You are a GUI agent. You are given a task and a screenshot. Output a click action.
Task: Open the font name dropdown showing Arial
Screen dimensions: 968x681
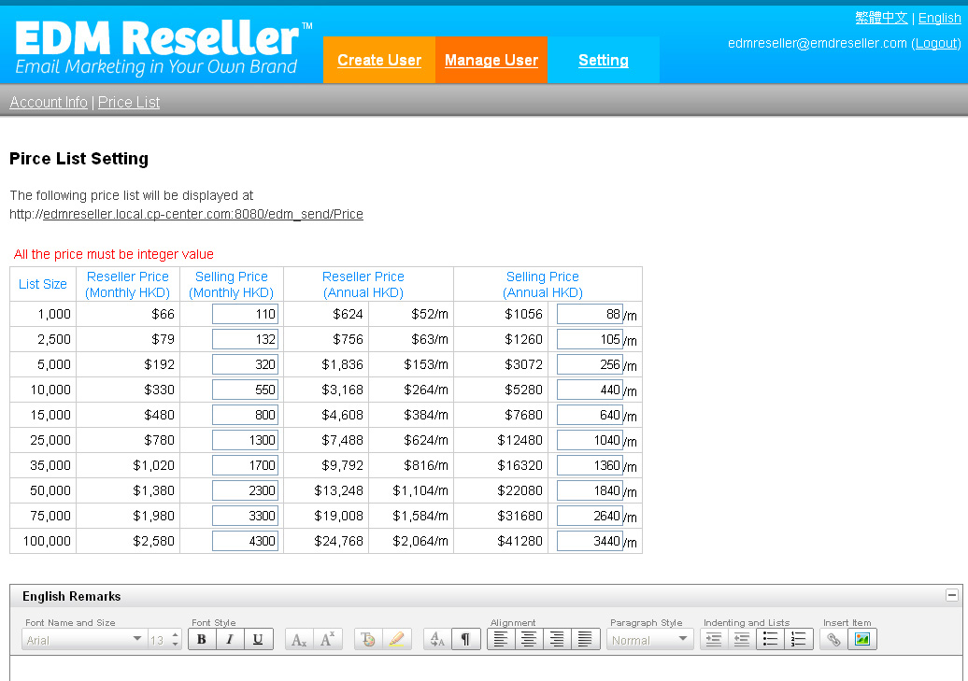pyautogui.click(x=83, y=640)
